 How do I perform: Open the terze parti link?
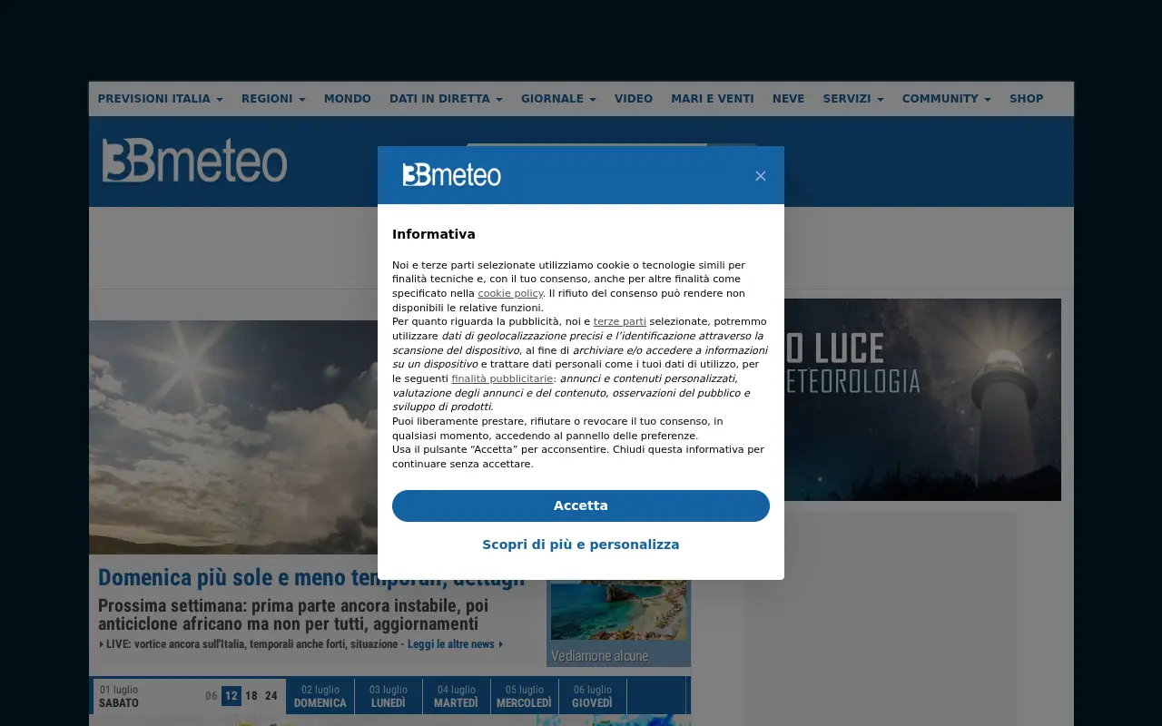point(620,322)
